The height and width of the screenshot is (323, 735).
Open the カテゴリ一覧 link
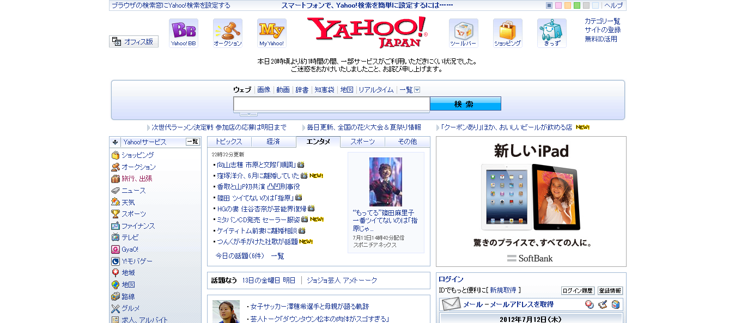point(602,21)
